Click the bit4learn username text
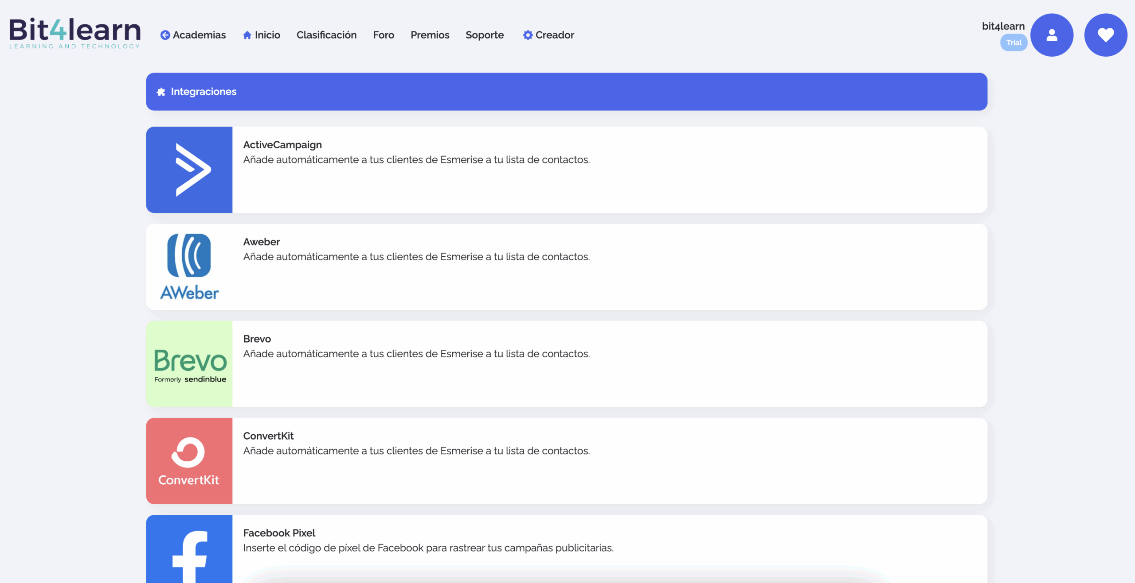 [x=1003, y=26]
